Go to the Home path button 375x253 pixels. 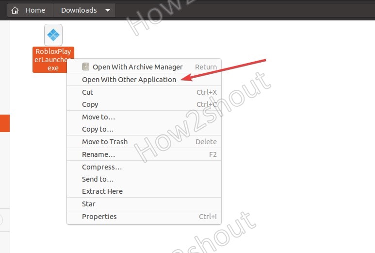tap(30, 10)
